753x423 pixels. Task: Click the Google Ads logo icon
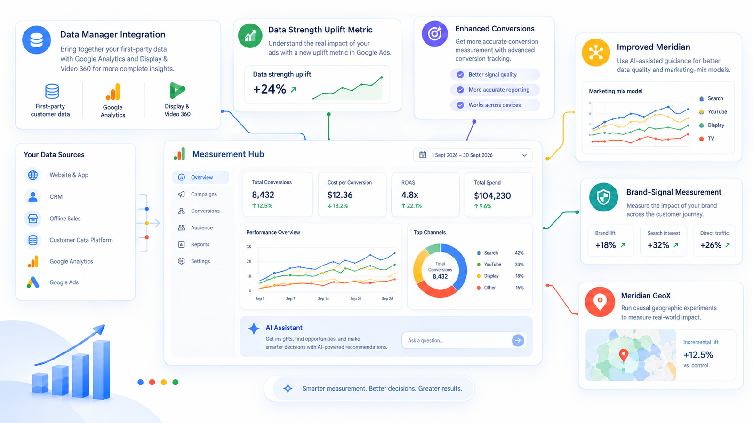coord(33,282)
